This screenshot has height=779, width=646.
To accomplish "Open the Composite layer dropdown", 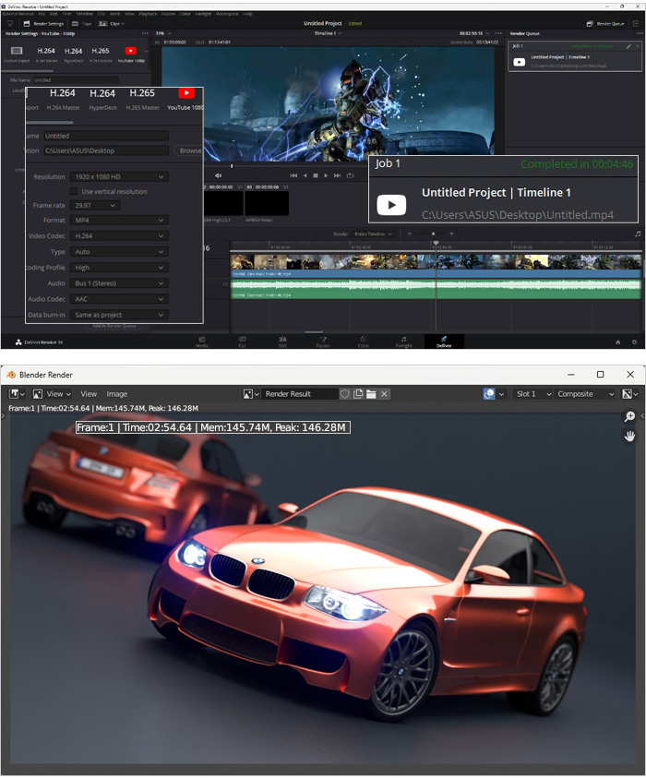I will (585, 394).
